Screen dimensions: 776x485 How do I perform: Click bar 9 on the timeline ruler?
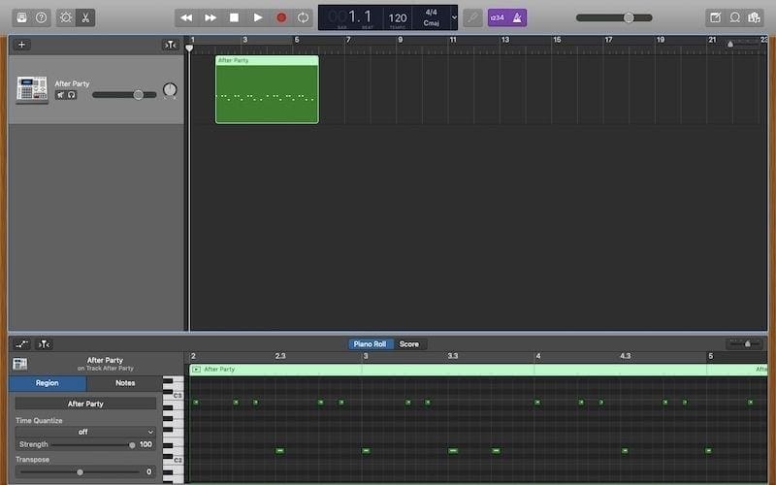tap(401, 40)
